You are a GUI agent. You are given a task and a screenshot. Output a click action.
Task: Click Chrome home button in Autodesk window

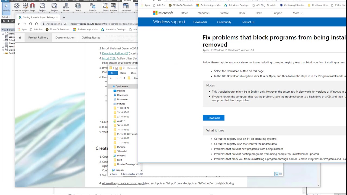36,24
